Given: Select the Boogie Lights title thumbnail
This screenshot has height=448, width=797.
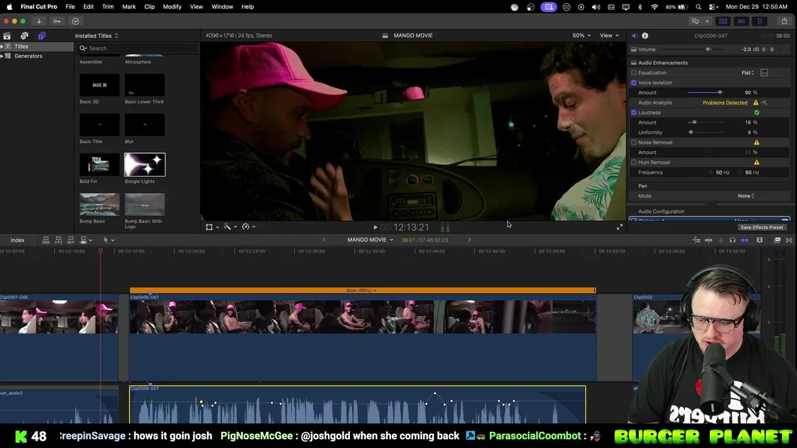Looking at the screenshot, I should point(144,165).
